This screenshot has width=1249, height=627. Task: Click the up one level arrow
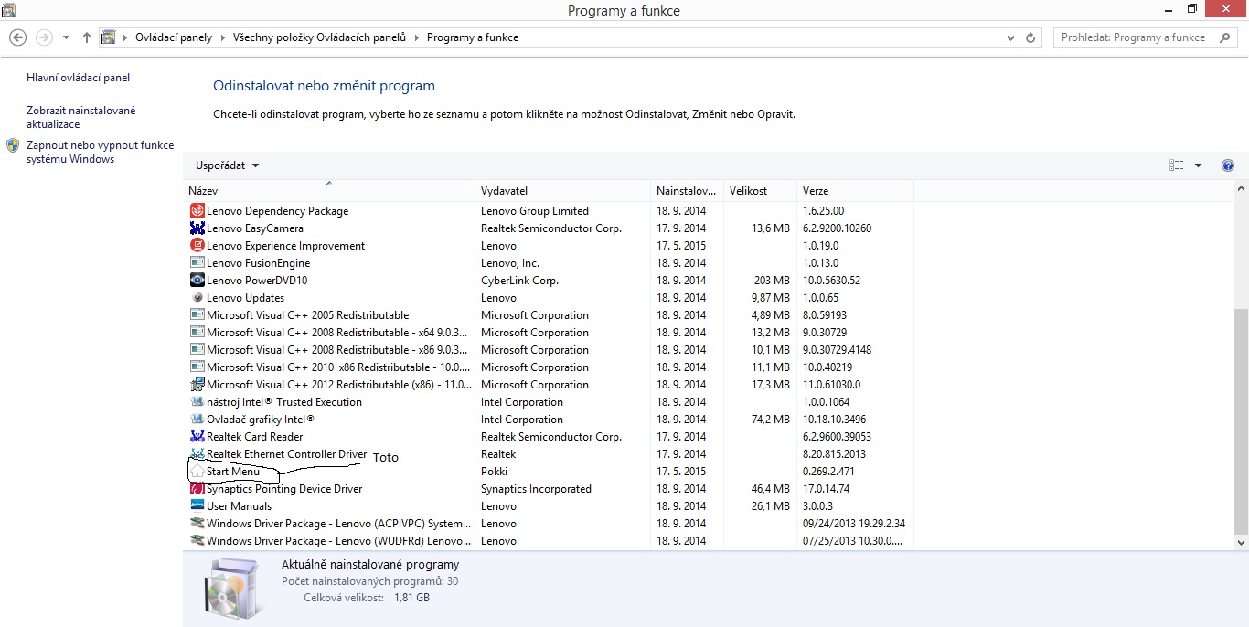[x=87, y=37]
